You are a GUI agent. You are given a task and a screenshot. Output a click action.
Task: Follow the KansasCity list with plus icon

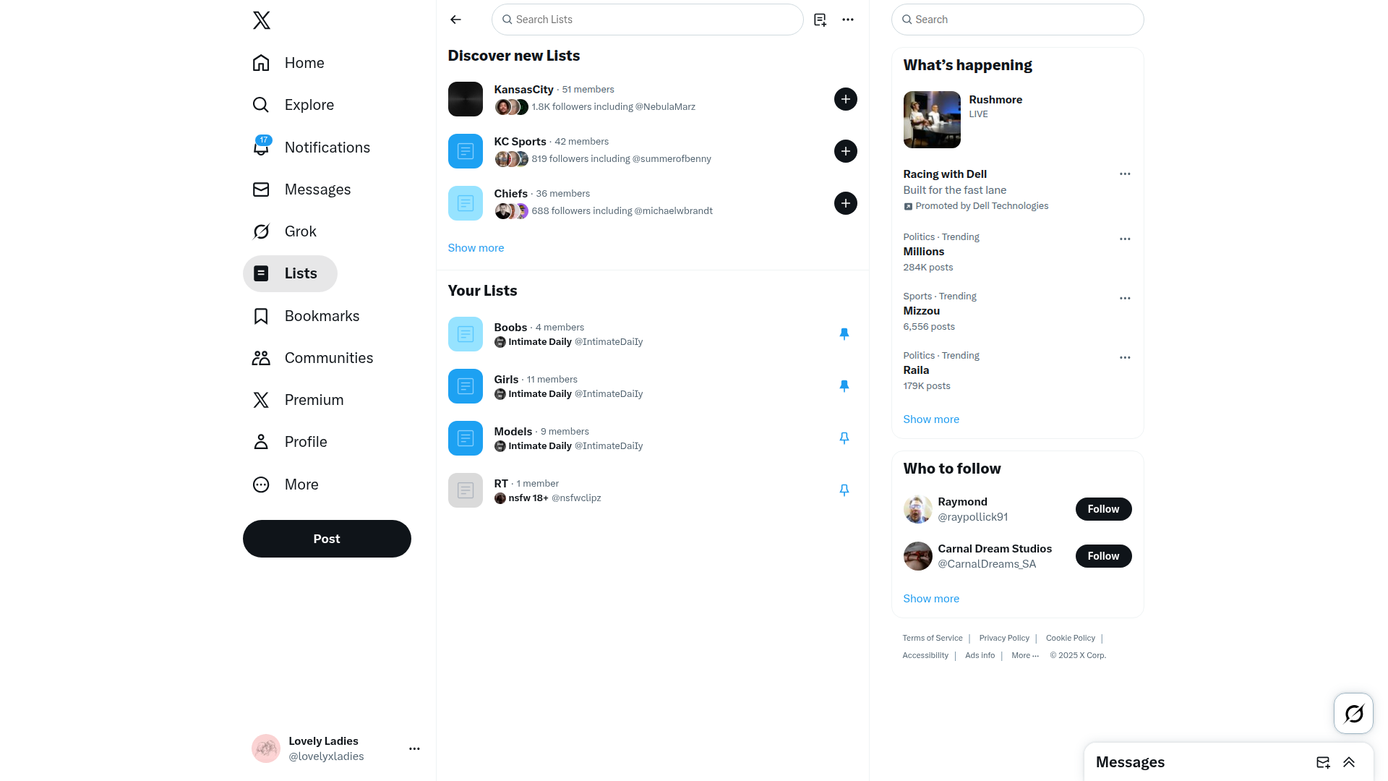click(846, 99)
